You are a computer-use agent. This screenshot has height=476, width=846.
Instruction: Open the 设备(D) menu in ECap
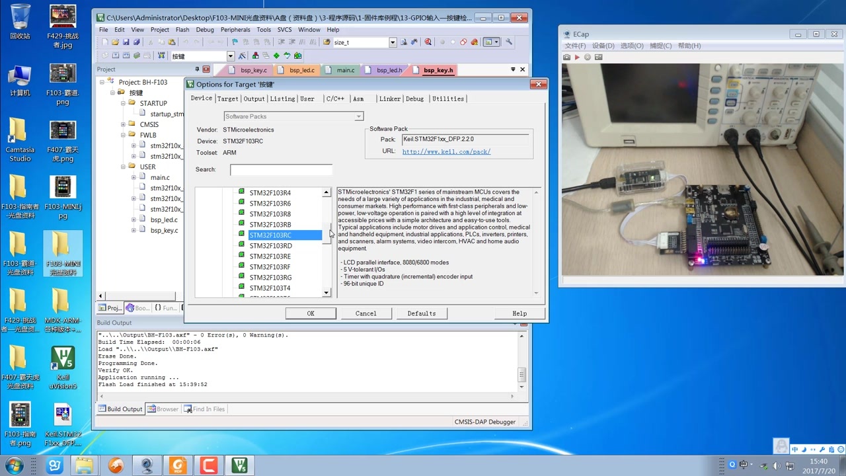[603, 46]
